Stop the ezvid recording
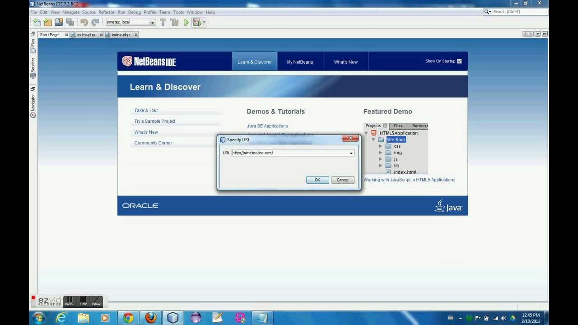 click(x=83, y=301)
